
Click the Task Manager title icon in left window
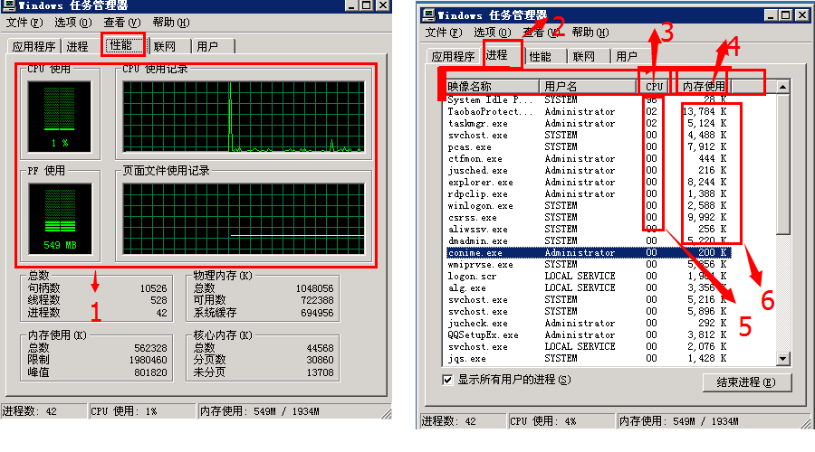10,5
